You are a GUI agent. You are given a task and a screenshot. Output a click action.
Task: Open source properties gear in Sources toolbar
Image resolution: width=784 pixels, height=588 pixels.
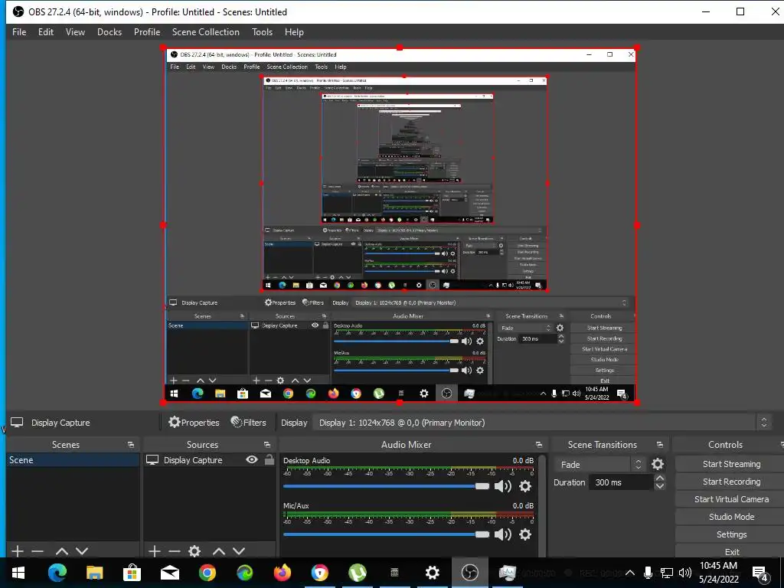(194, 551)
